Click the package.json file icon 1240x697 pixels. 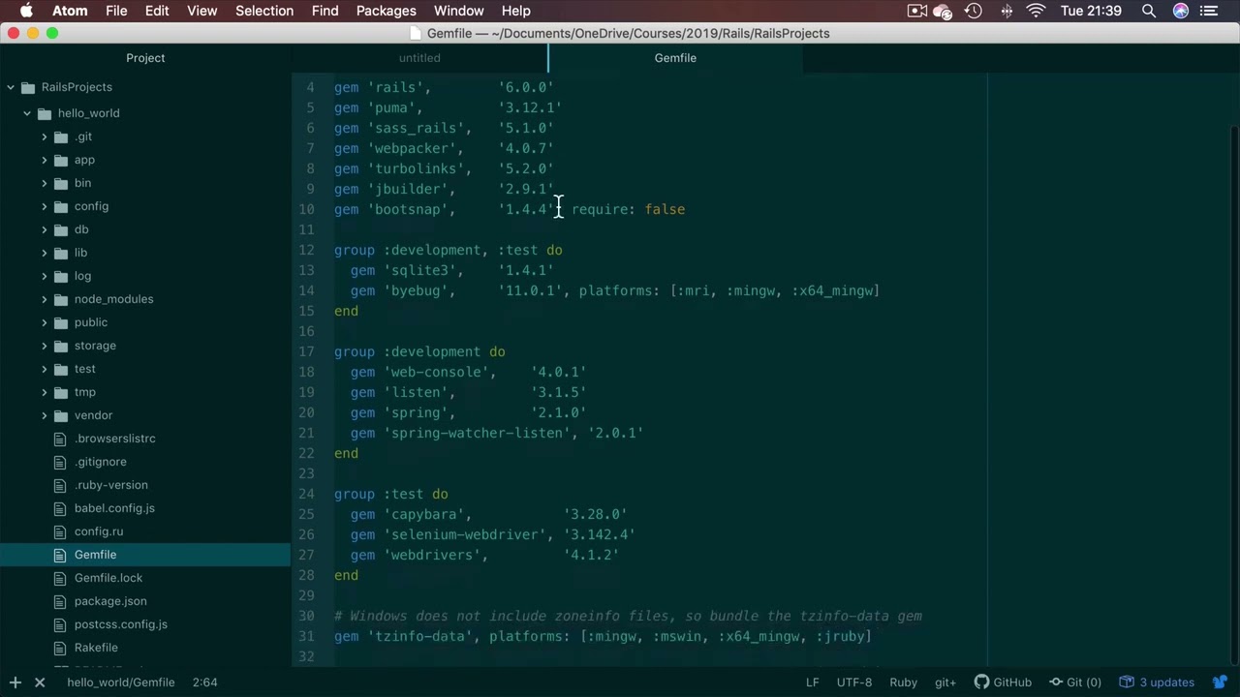point(59,601)
